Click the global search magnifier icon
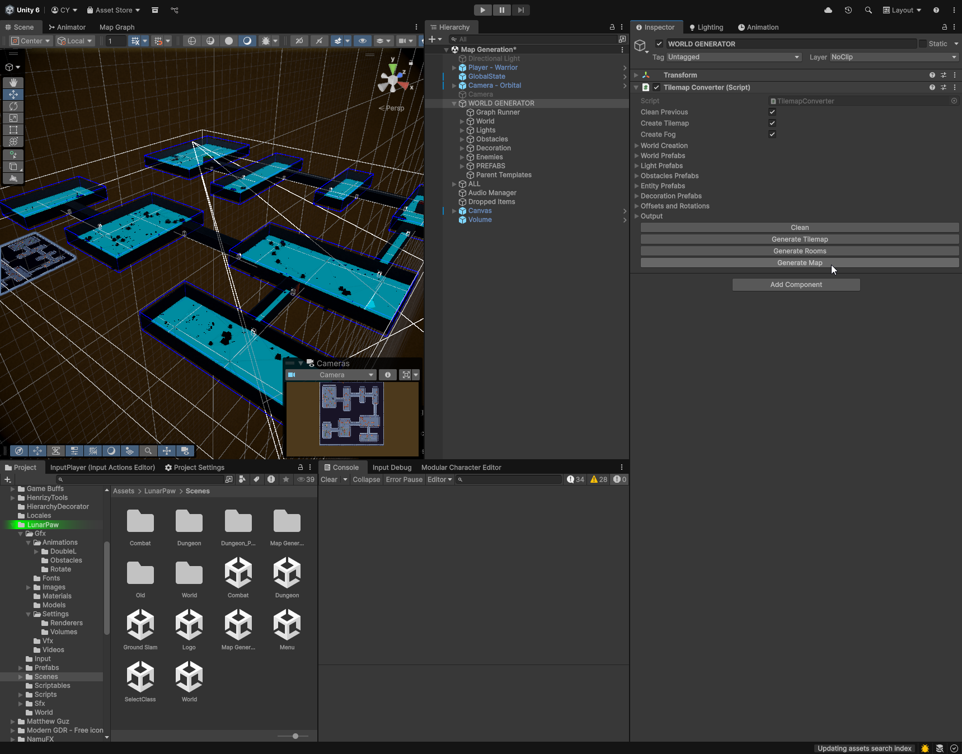 coord(868,10)
